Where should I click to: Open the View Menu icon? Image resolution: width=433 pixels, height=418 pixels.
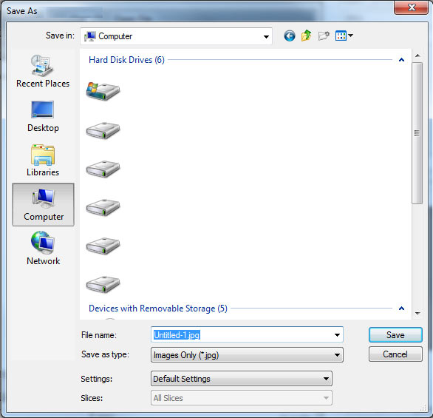[341, 36]
